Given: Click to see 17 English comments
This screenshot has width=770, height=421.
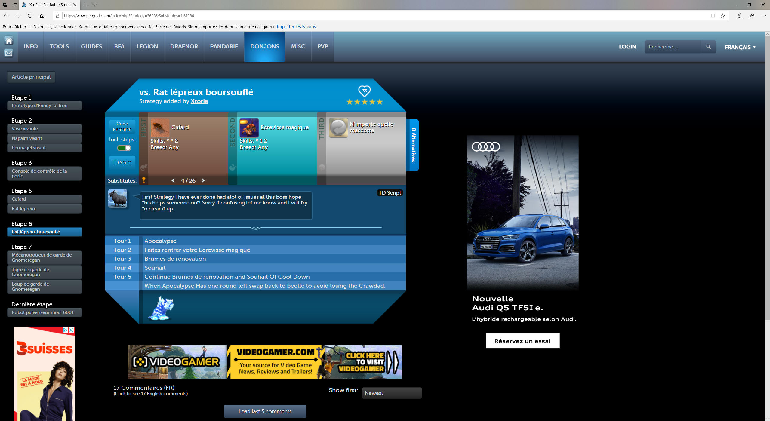Looking at the screenshot, I should 150,394.
